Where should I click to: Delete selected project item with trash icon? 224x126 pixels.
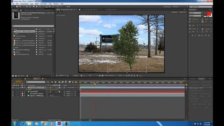coord(27,76)
